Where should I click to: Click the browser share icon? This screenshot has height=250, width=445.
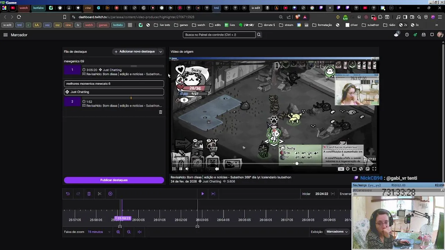[x=289, y=17]
